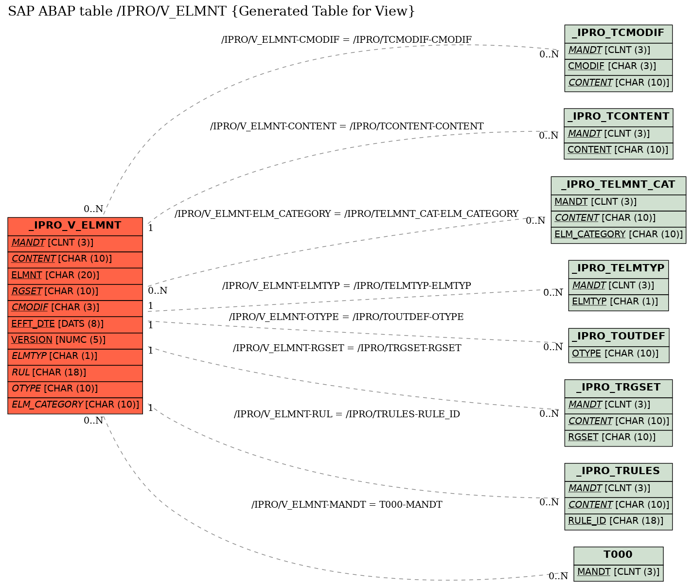Select the ELM_CATEGORY relation label
Image resolution: width=694 pixels, height=586 pixels.
347,214
